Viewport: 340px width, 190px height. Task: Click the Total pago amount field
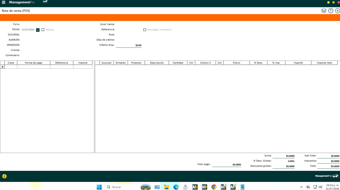(226, 164)
